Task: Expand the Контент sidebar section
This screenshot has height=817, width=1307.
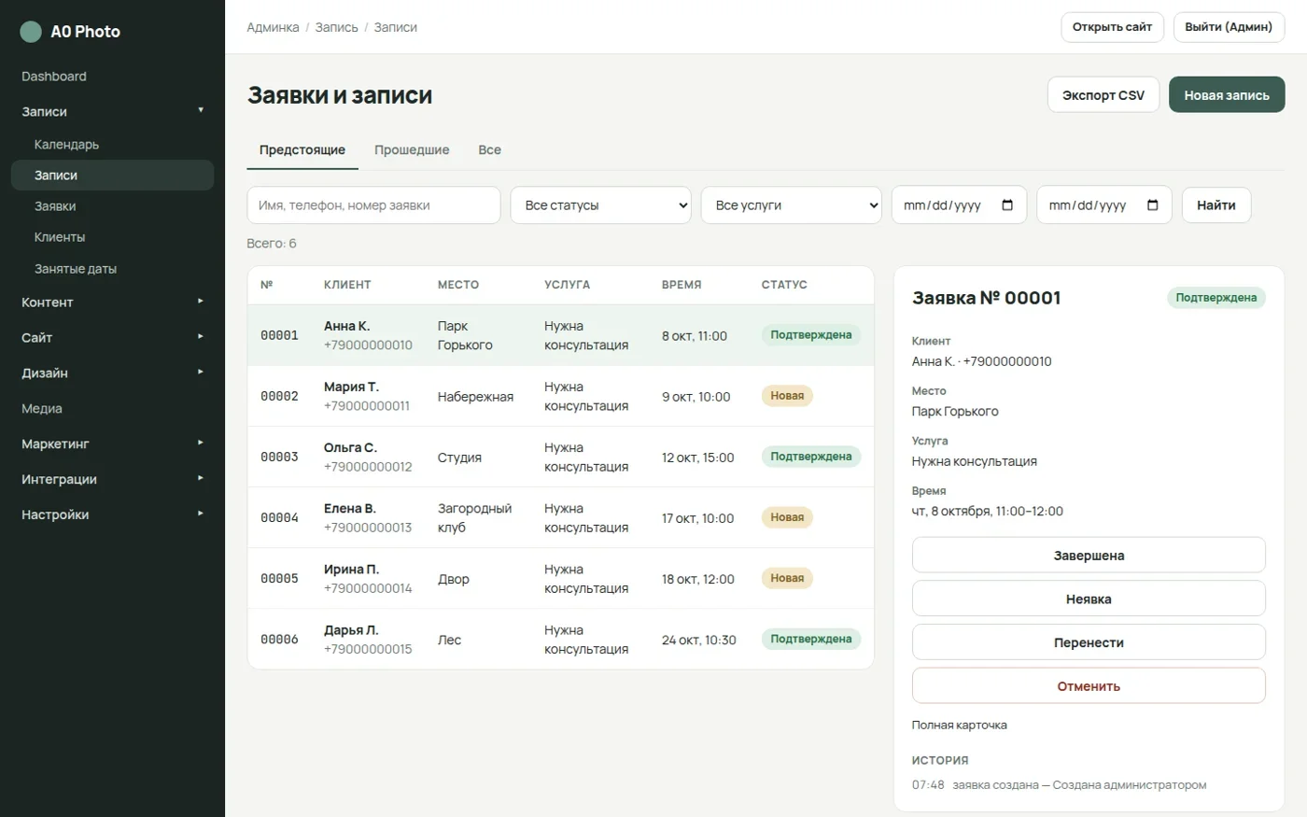Action: 112,303
